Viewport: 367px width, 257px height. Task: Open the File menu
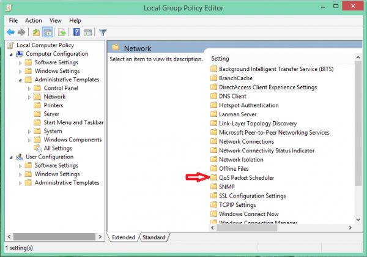[x=13, y=21]
